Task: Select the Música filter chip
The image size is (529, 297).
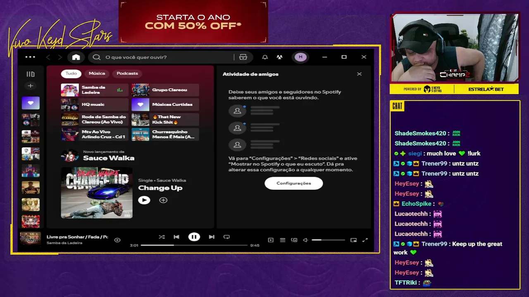Action: point(97,73)
